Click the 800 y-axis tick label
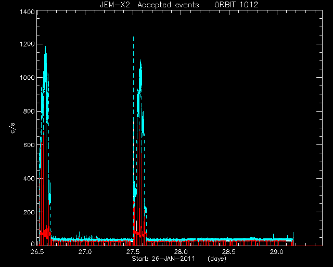 pyautogui.click(x=29, y=111)
